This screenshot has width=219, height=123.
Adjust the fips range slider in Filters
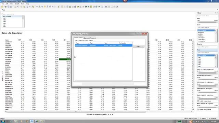pos(207,22)
